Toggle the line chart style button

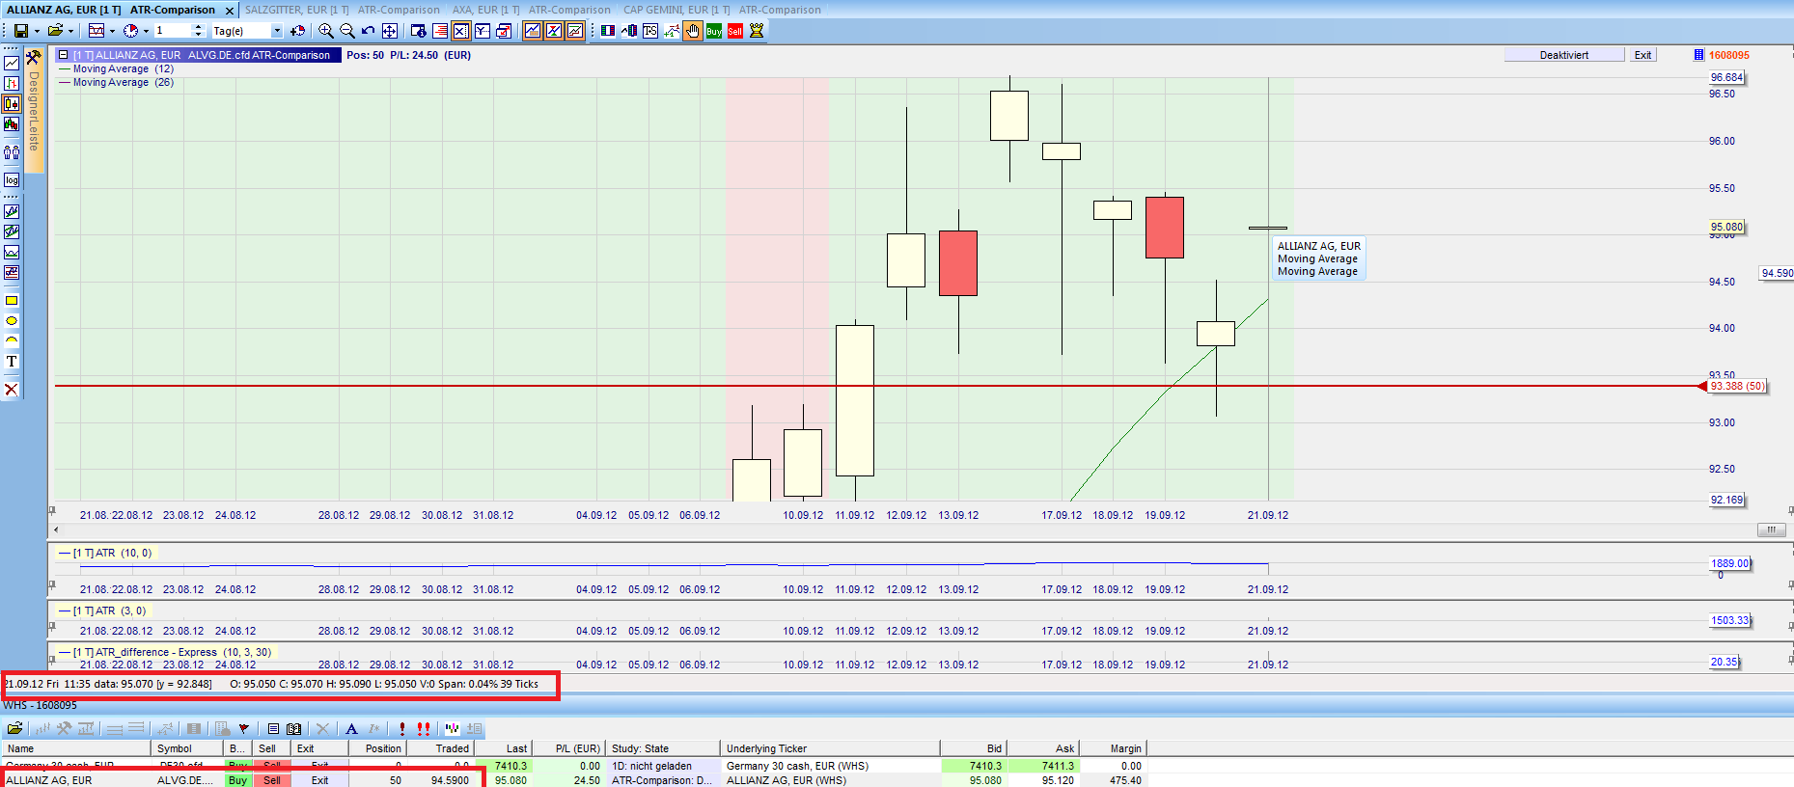(x=12, y=63)
